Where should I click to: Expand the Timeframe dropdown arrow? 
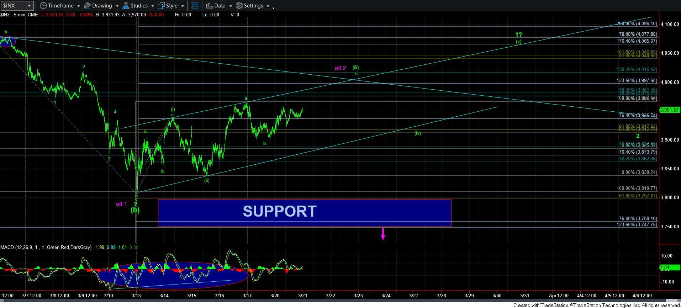(78, 6)
